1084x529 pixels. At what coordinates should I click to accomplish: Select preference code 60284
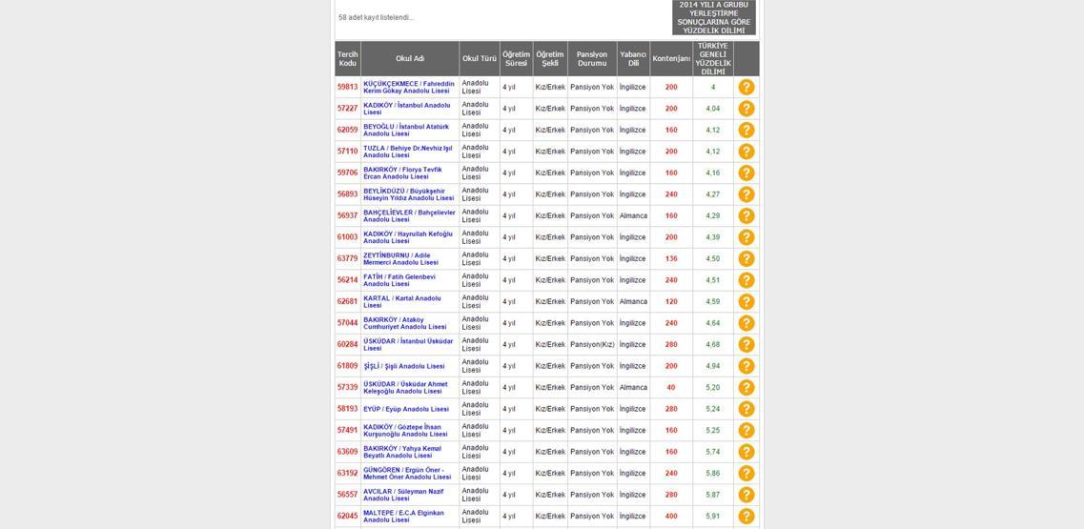[x=348, y=344]
